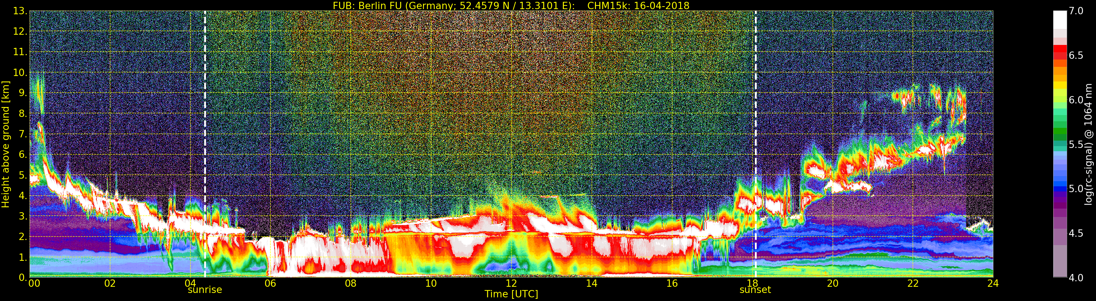Screen dimensions: 1096x301
Task: Click the time axis tick '20'
Action: [x=832, y=283]
